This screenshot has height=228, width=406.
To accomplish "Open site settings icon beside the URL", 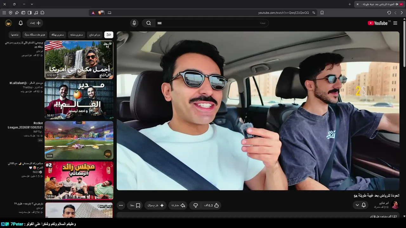I will point(314,13).
